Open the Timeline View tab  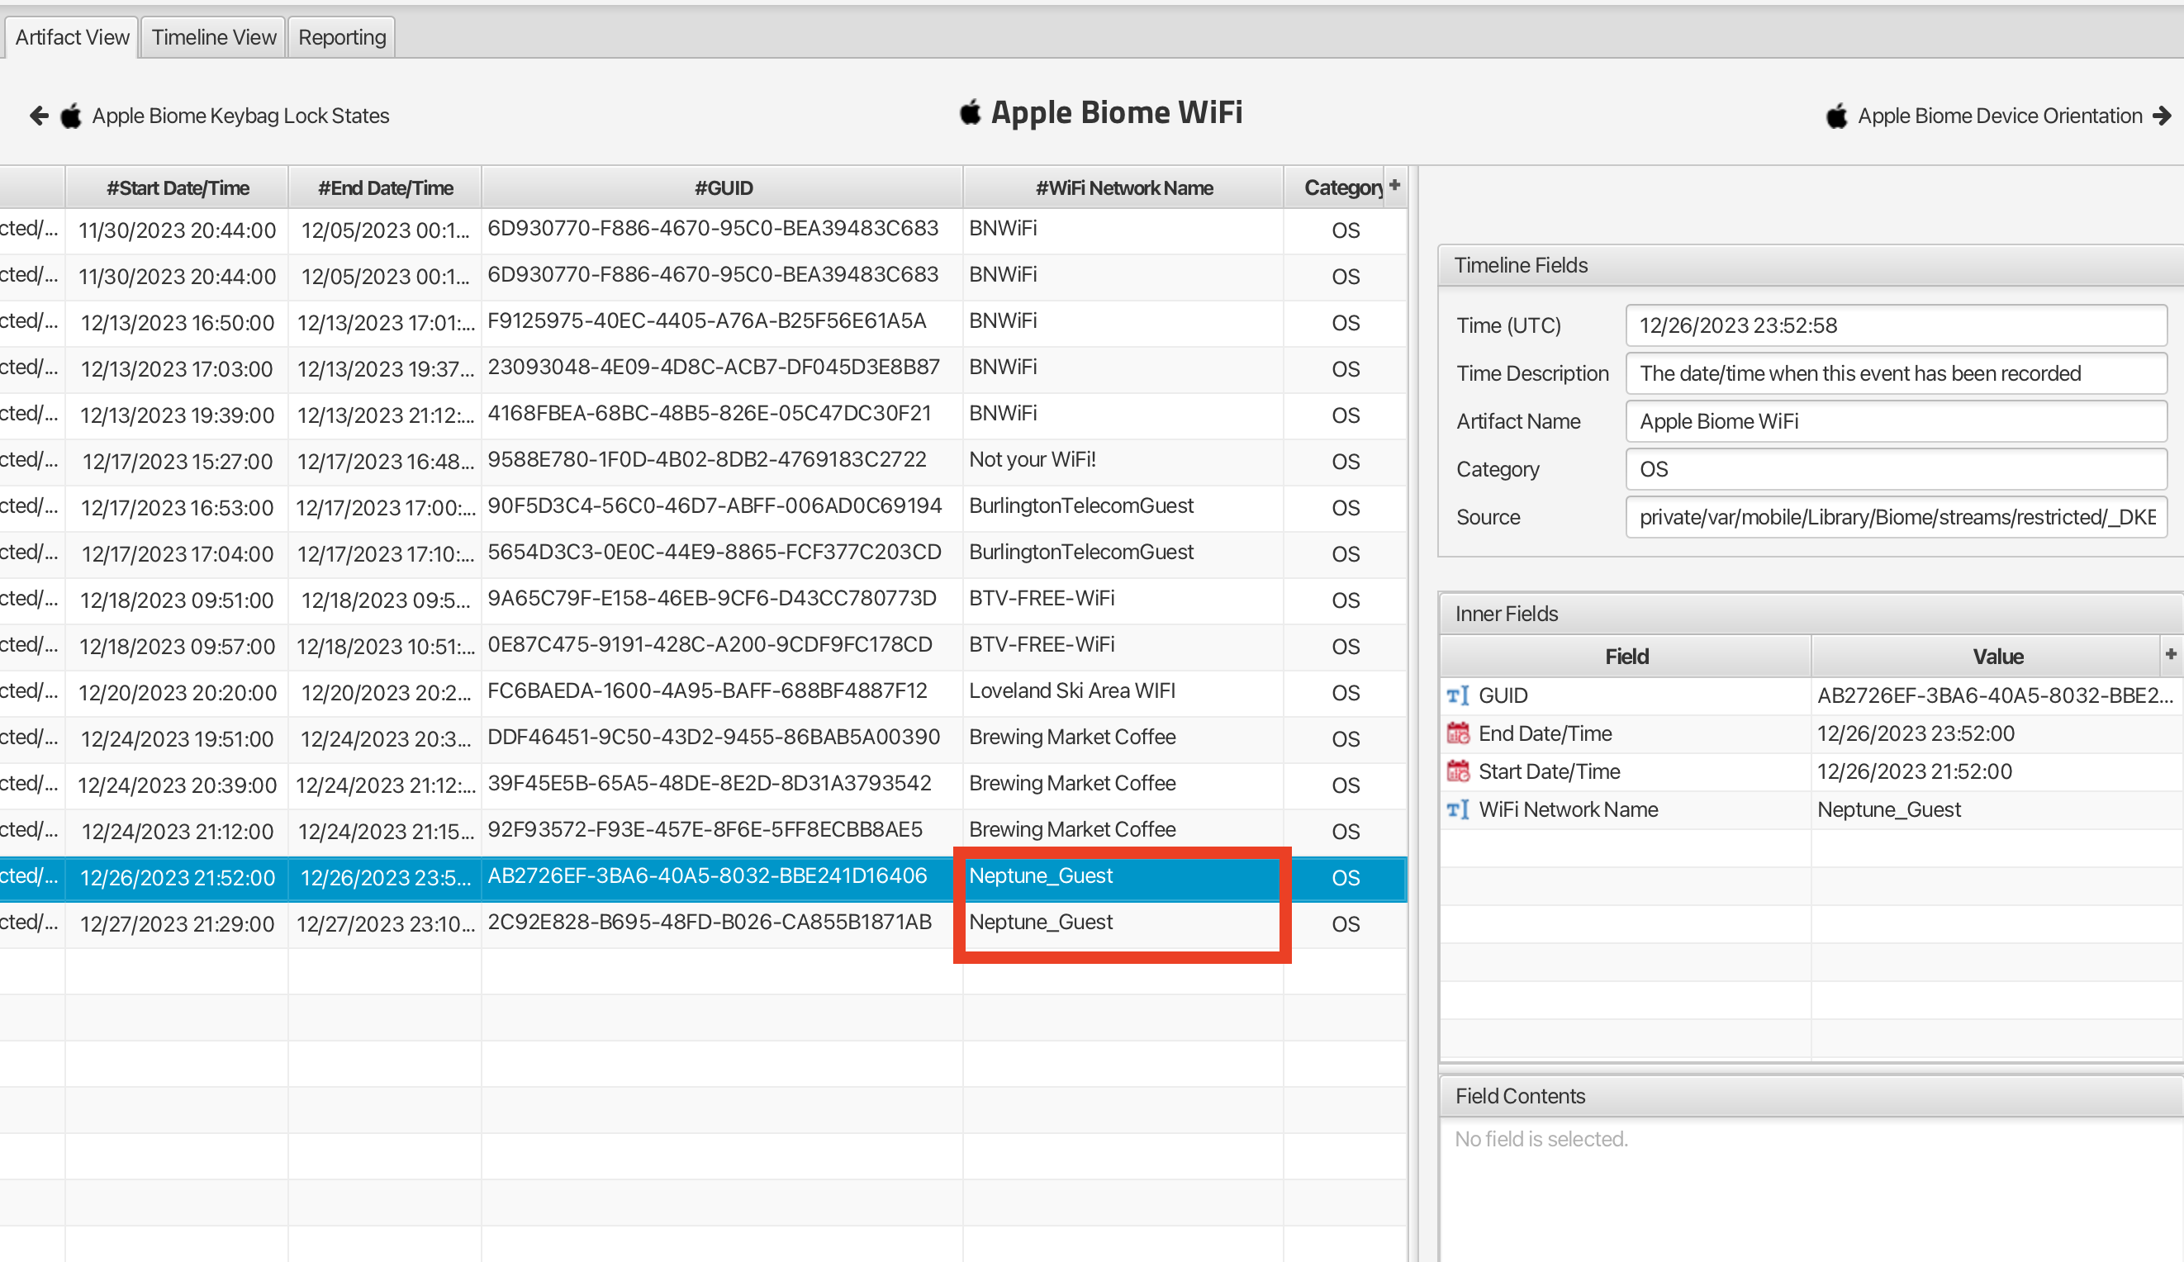pos(214,37)
